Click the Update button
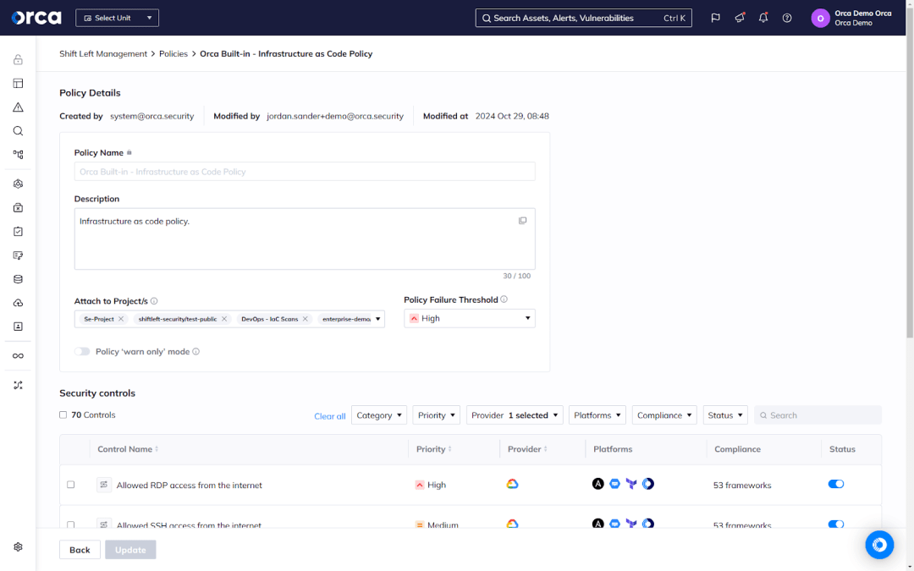Image resolution: width=914 pixels, height=571 pixels. coord(130,550)
